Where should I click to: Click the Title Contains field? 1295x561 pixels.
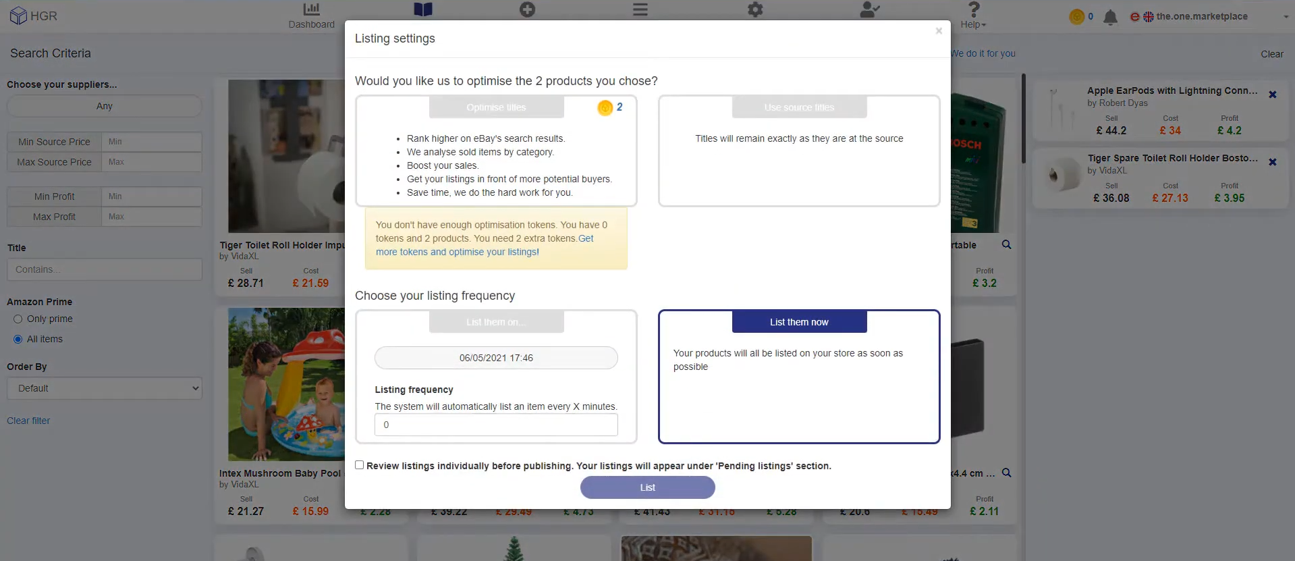point(105,269)
